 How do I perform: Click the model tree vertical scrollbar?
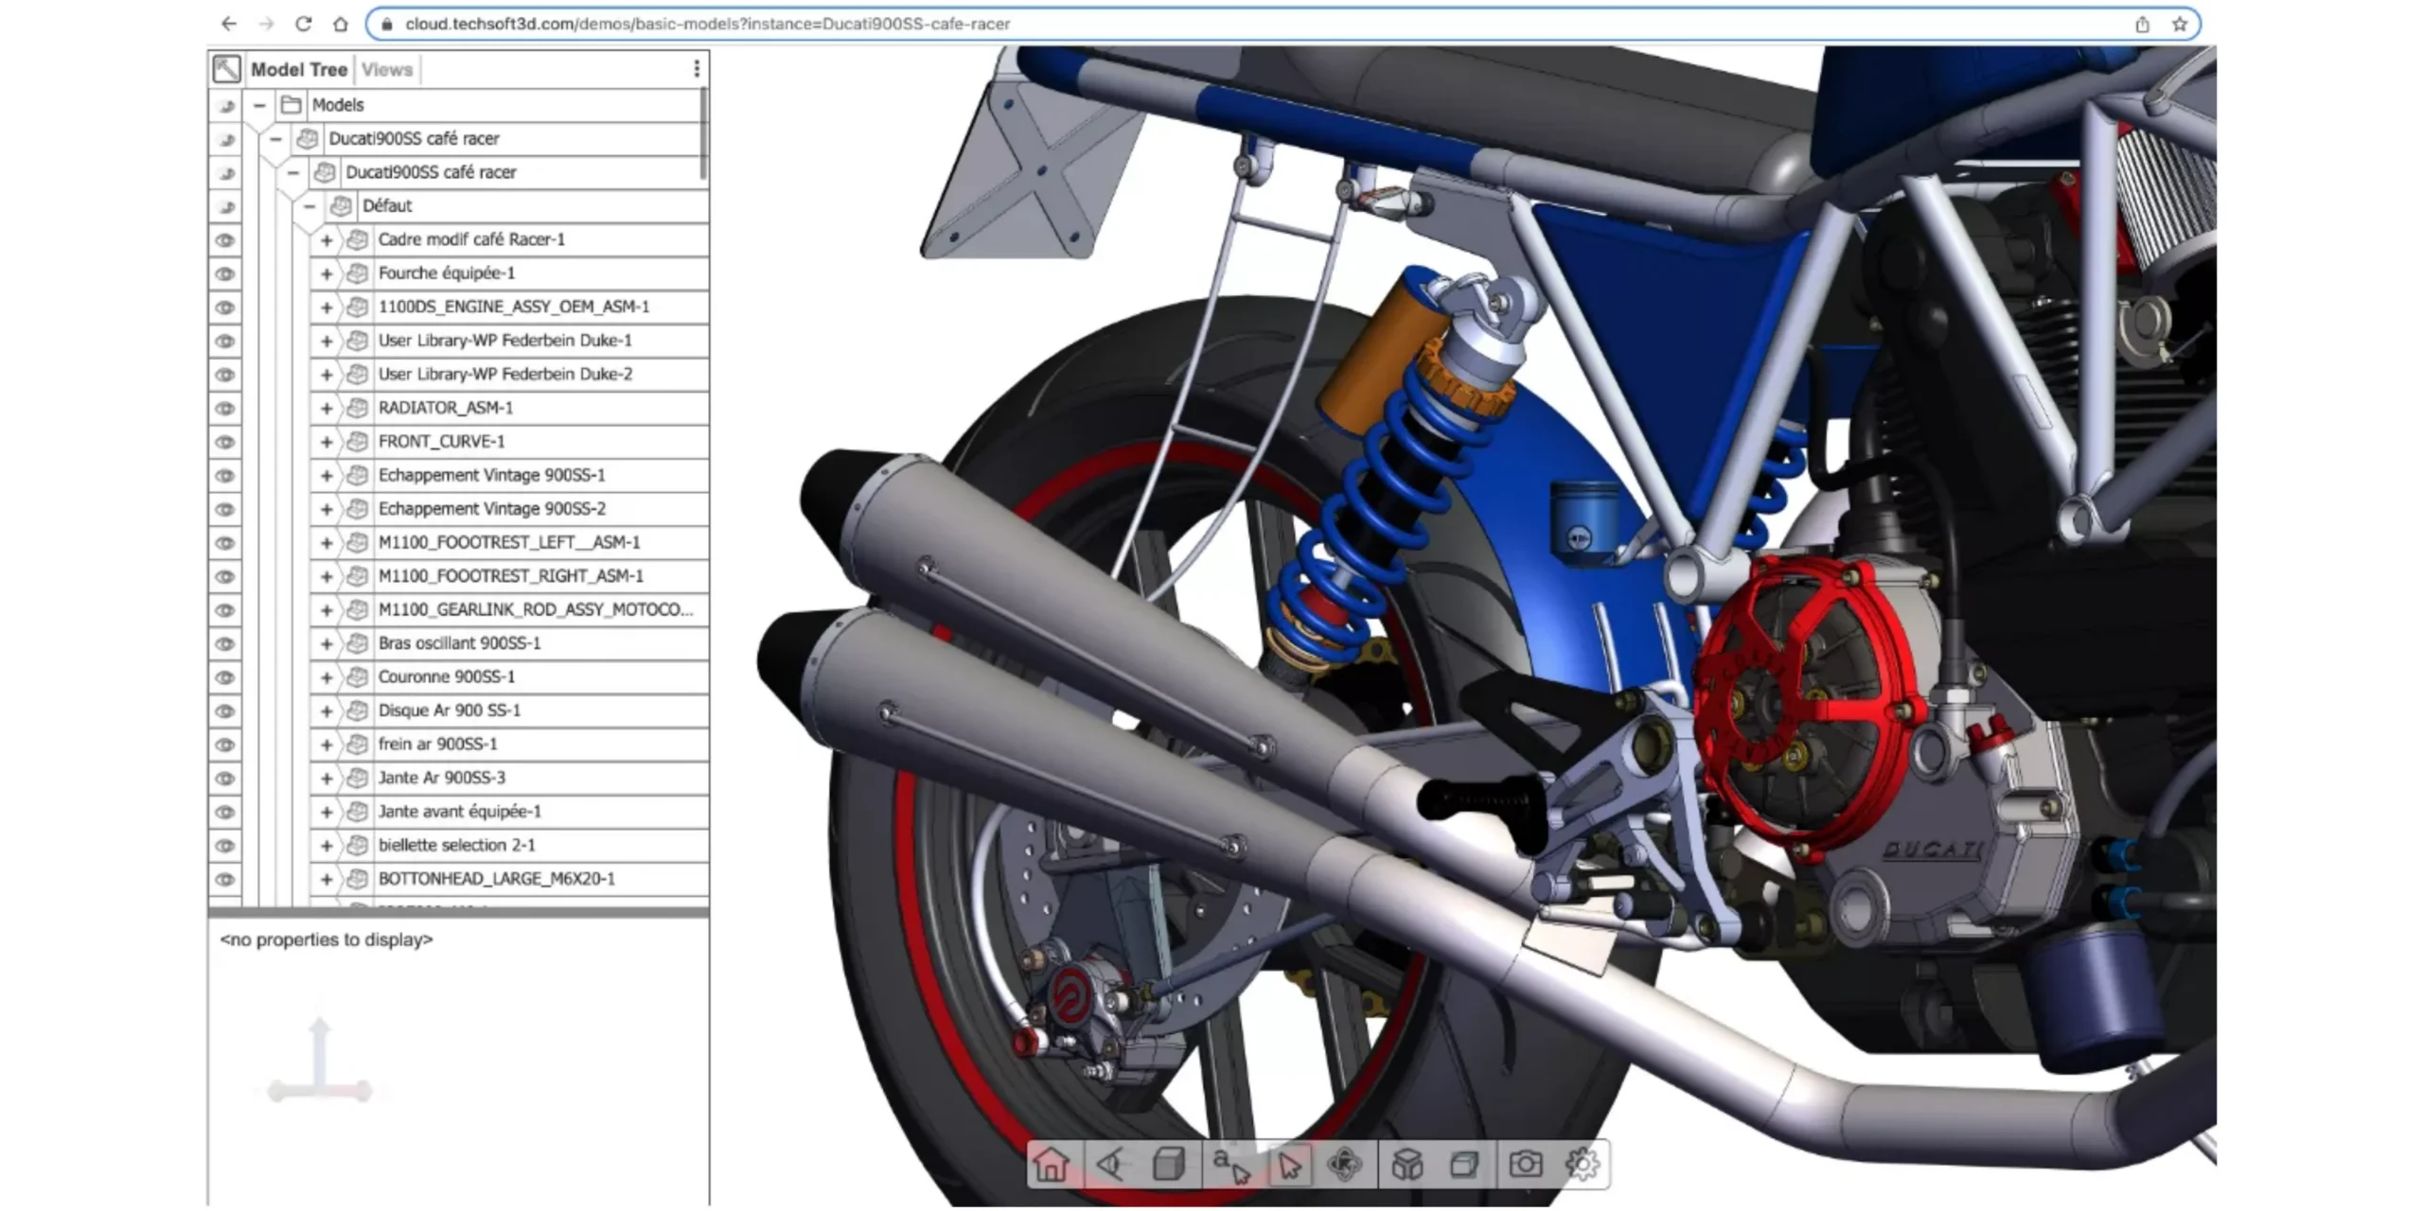tap(702, 132)
